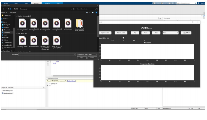Switch to the VIEW tab
Image resolution: width=207 pixels, height=120 pixels.
coord(58,3)
